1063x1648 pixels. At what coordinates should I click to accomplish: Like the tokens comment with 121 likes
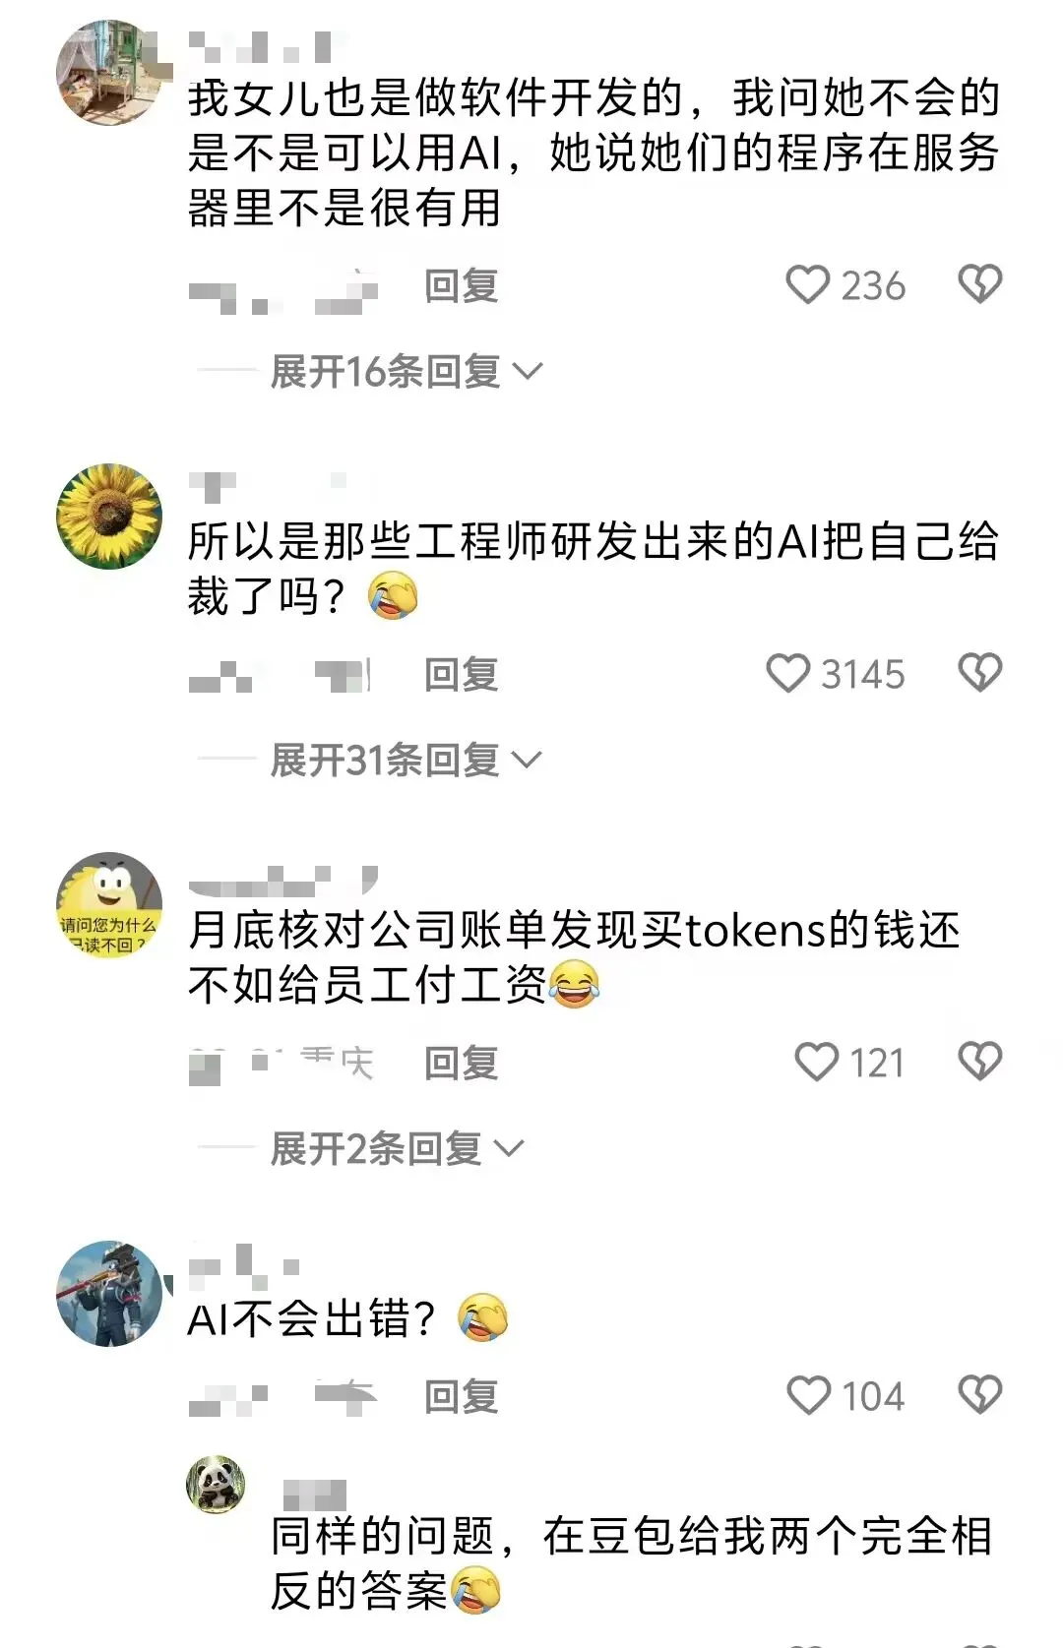pos(816,1063)
